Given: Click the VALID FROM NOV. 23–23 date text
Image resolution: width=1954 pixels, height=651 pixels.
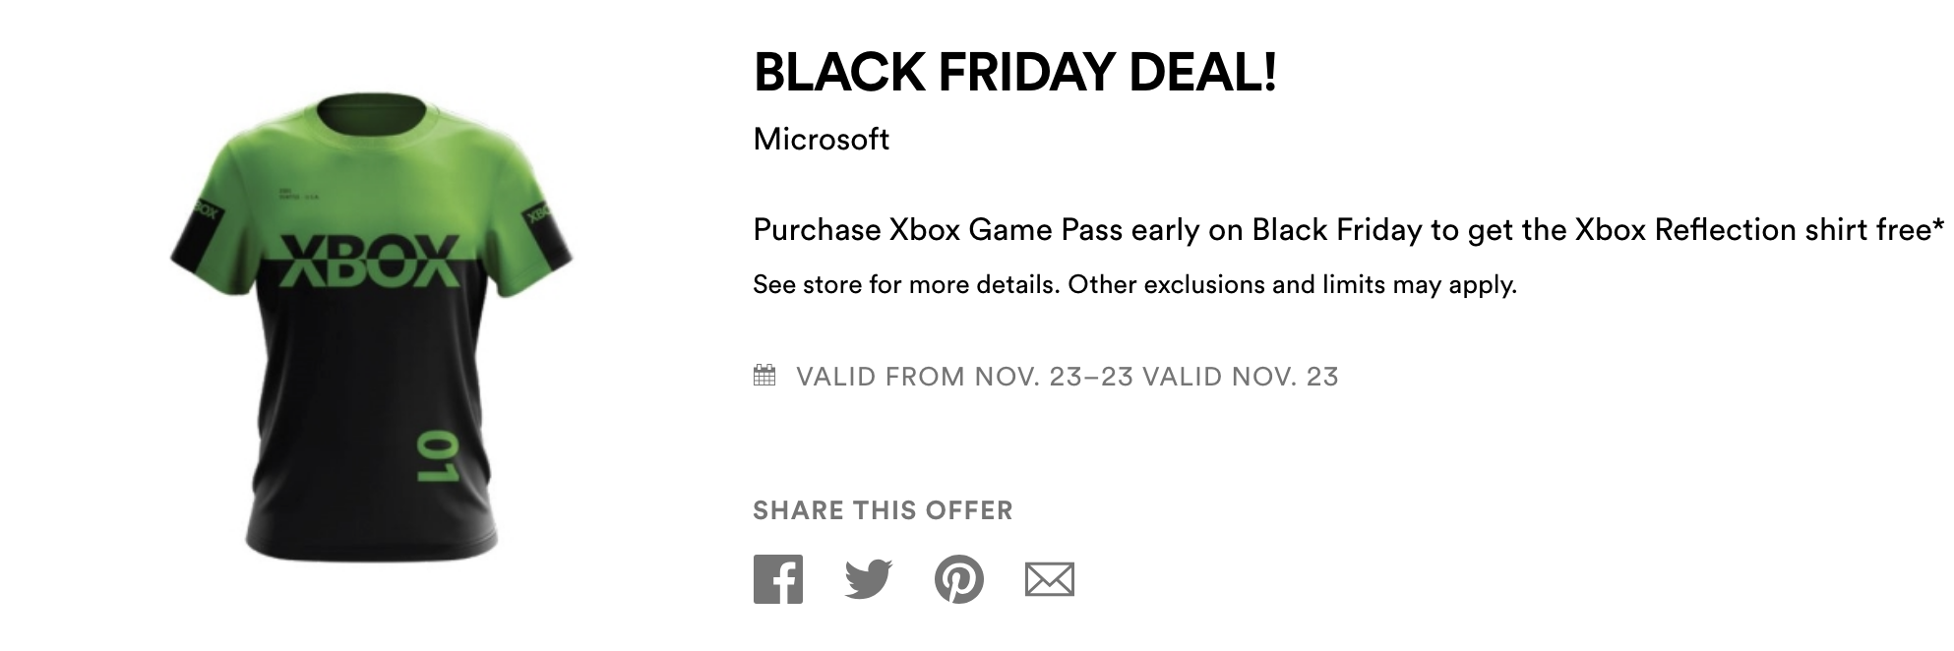Looking at the screenshot, I should coord(964,377).
